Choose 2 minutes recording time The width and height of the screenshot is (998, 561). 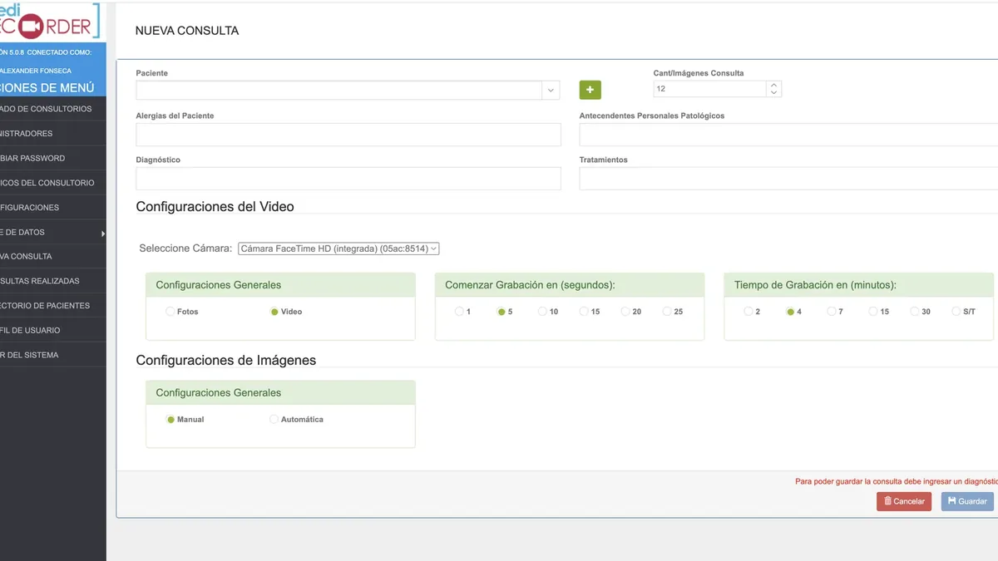click(748, 312)
